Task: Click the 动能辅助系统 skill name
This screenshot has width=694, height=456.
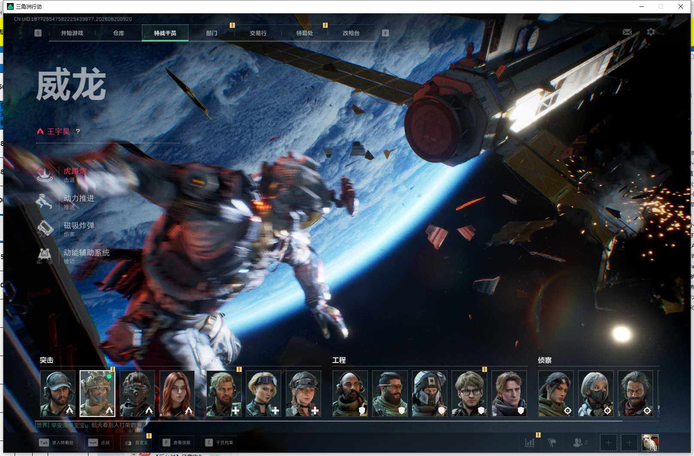Action: point(86,253)
